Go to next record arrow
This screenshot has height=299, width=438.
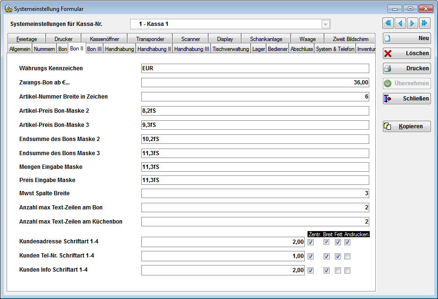pyautogui.click(x=412, y=23)
